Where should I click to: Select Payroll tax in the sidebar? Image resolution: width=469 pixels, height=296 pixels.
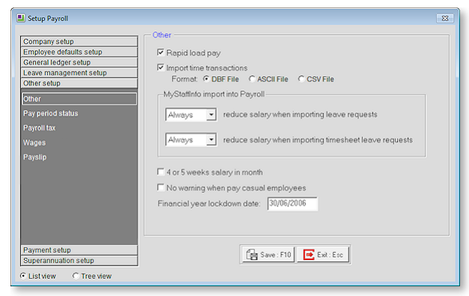(x=39, y=128)
